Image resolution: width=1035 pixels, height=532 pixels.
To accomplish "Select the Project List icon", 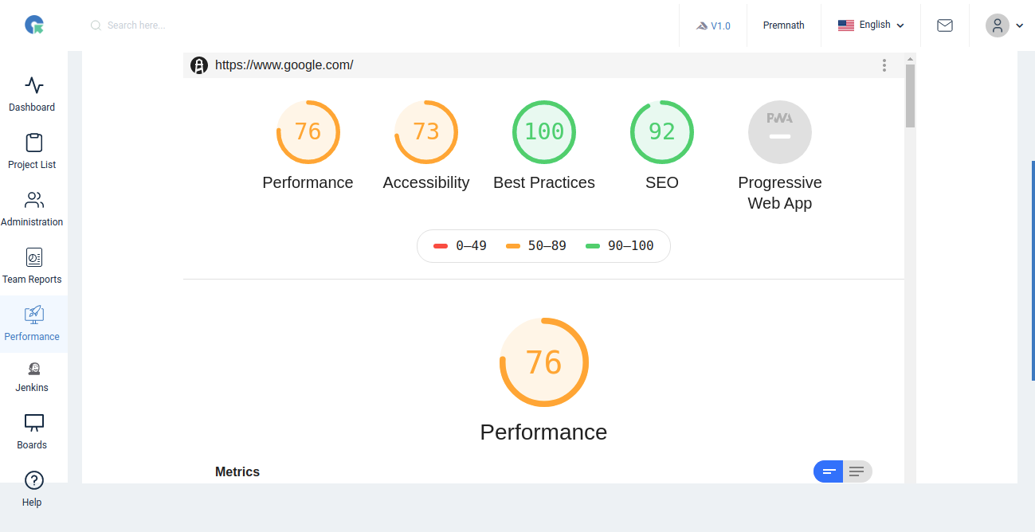I will [32, 148].
